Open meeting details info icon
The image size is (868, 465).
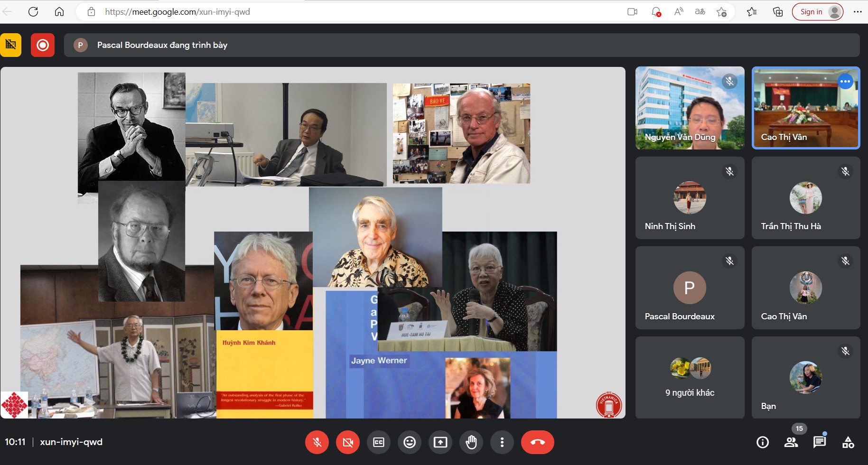763,442
